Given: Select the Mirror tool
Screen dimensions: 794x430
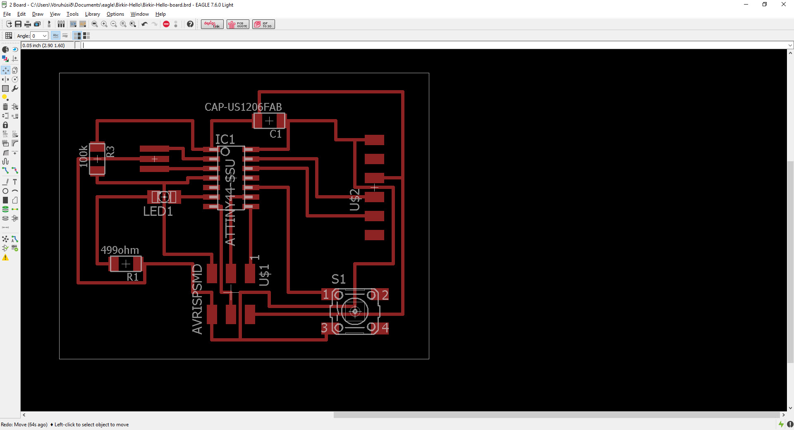Looking at the screenshot, I should [x=5, y=79].
